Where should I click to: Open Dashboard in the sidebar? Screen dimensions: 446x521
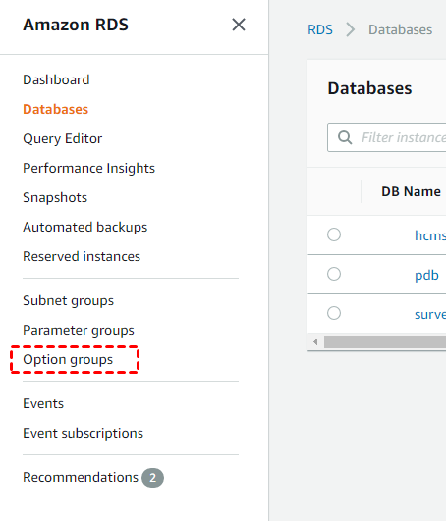point(56,79)
